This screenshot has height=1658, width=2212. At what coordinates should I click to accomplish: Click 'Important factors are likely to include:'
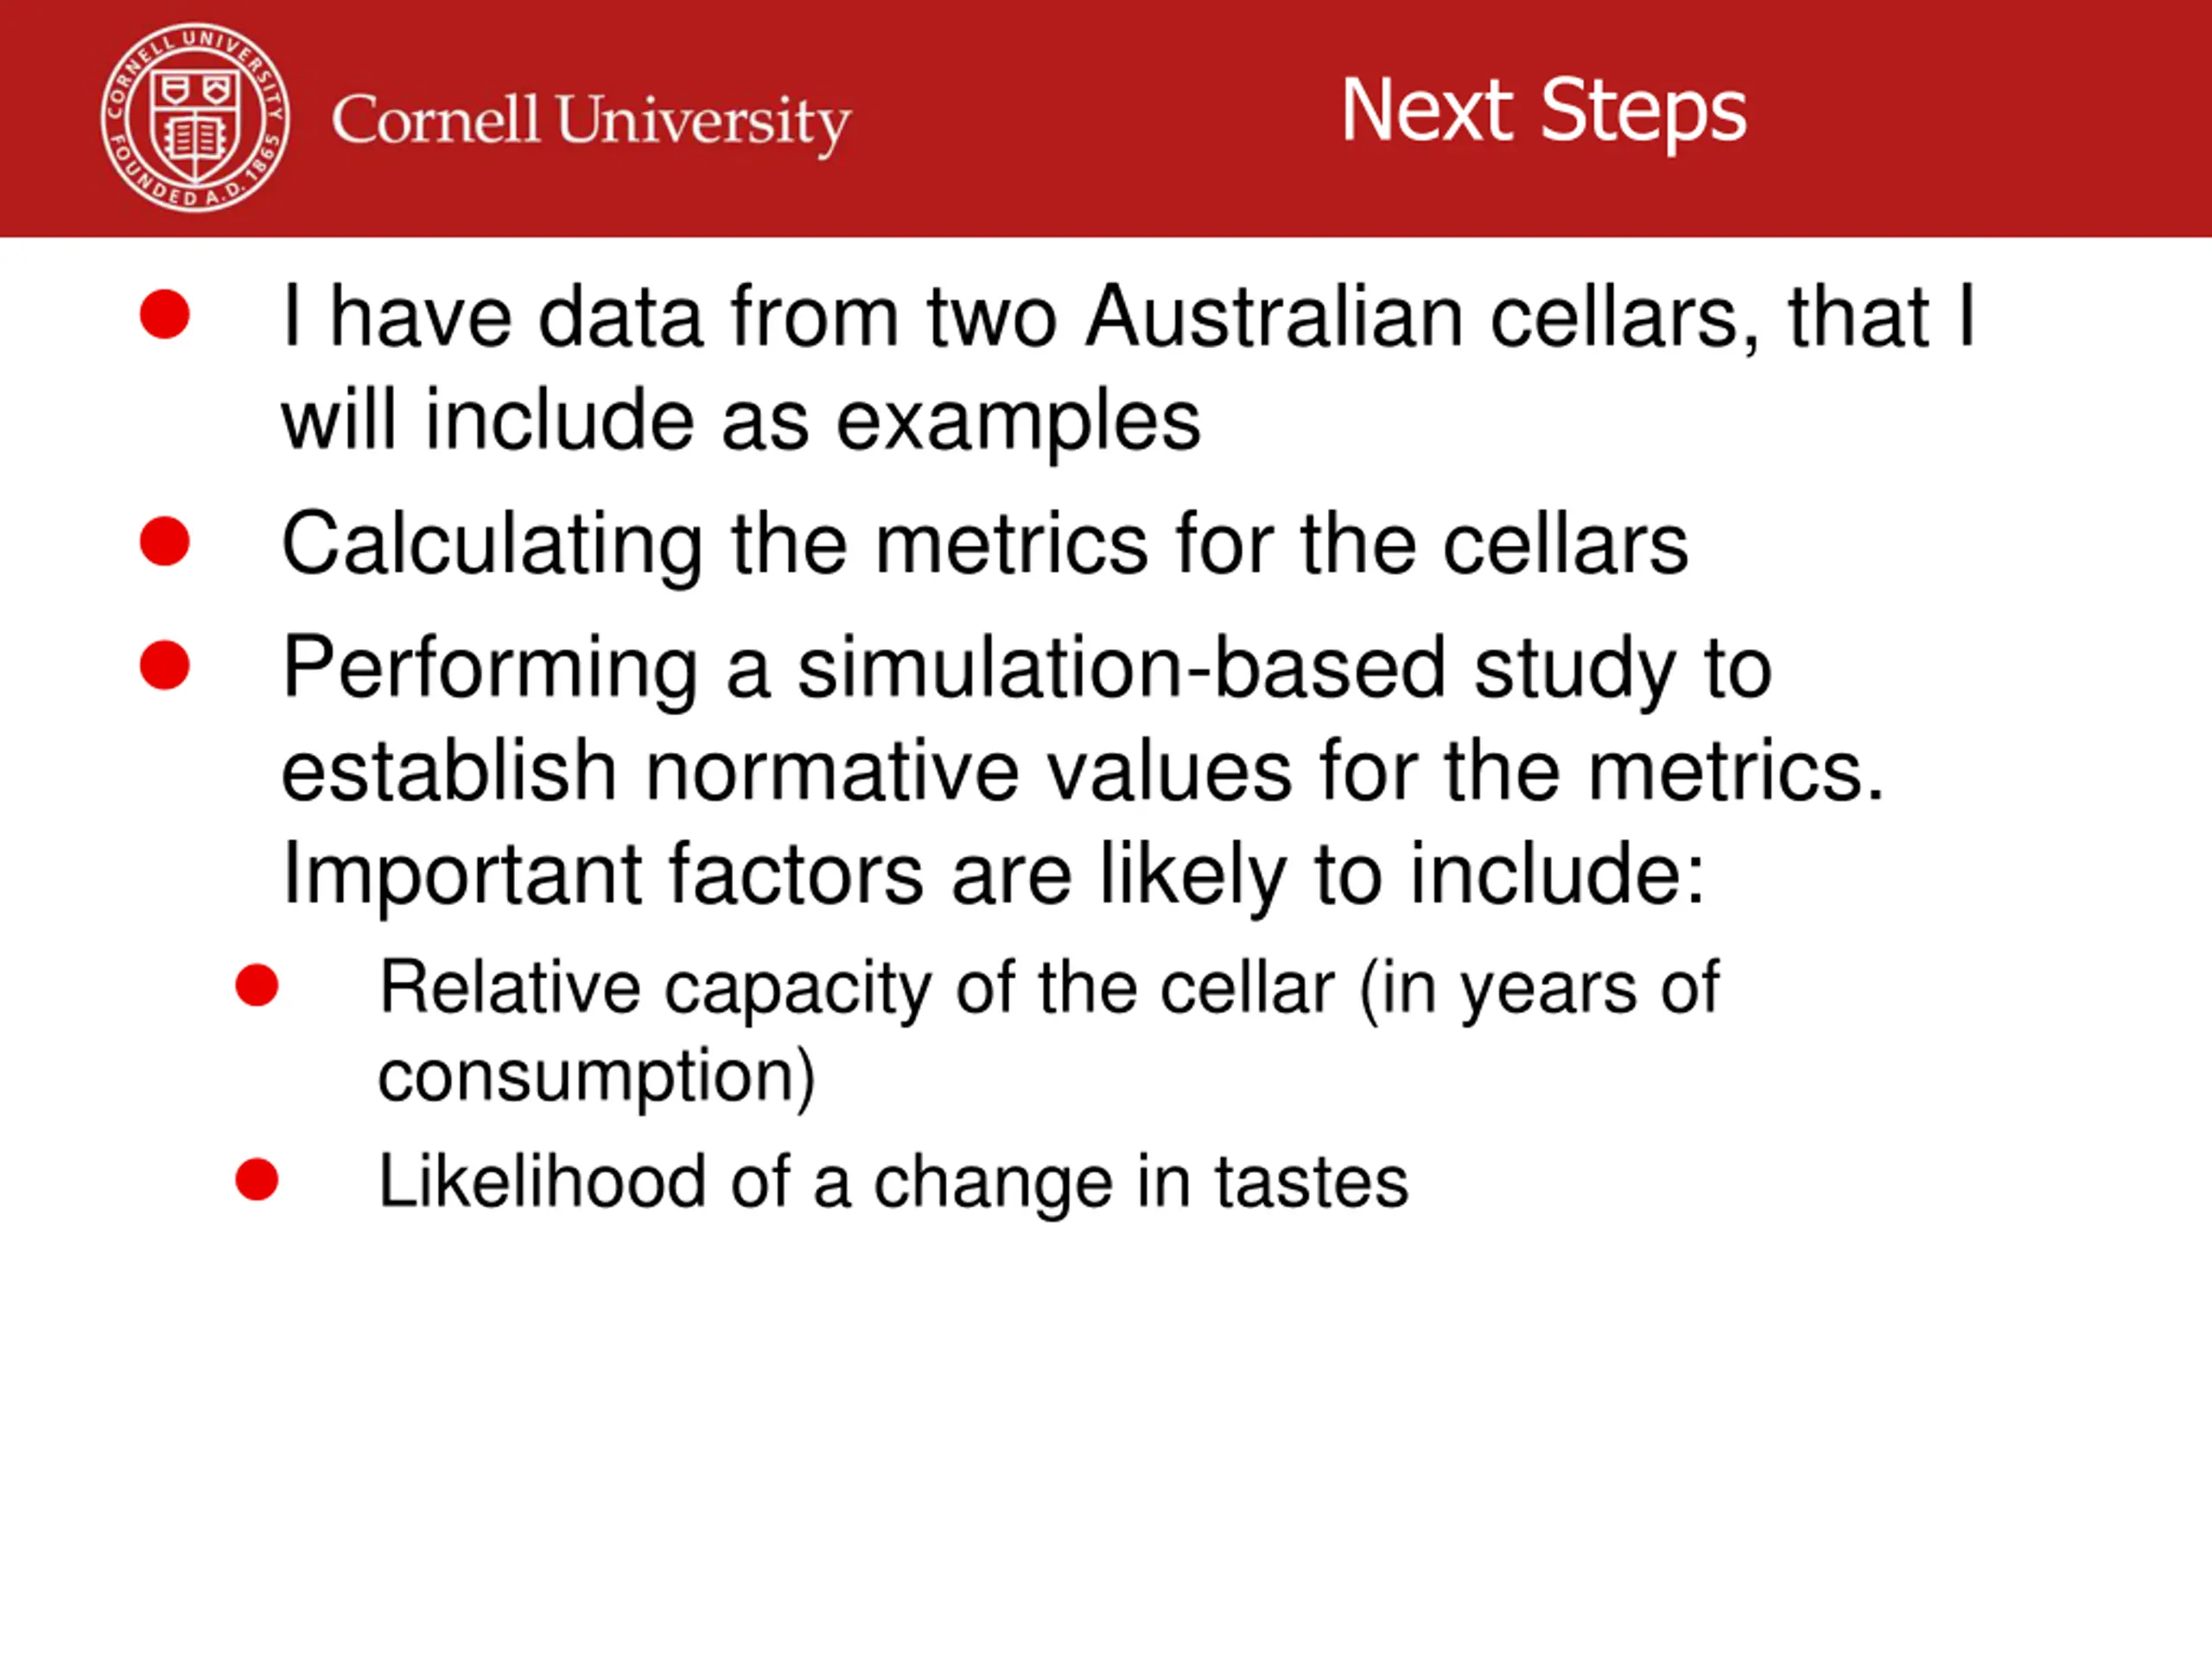click(994, 876)
